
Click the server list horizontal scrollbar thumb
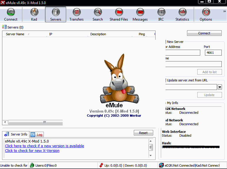pyautogui.click(x=36, y=122)
